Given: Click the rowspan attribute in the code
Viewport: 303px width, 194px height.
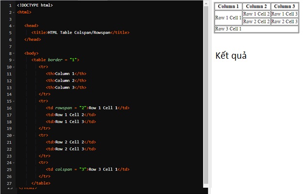Looking at the screenshot, I should (65, 108).
